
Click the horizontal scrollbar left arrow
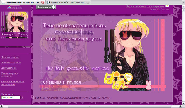tap(2, 106)
